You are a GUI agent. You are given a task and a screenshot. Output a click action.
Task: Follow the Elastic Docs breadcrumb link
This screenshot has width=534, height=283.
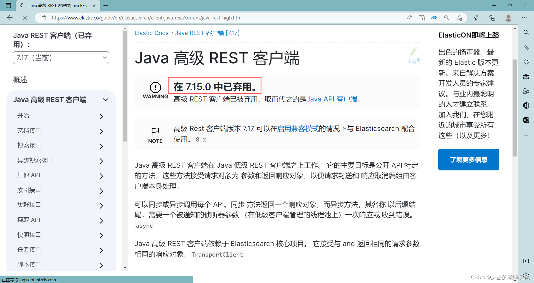tap(152, 33)
